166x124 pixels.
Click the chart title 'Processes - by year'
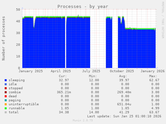[83, 7]
